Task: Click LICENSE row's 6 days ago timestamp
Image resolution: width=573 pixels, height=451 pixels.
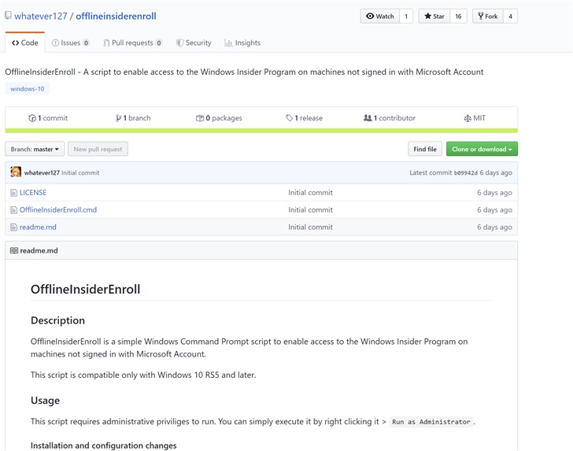Action: [x=494, y=193]
